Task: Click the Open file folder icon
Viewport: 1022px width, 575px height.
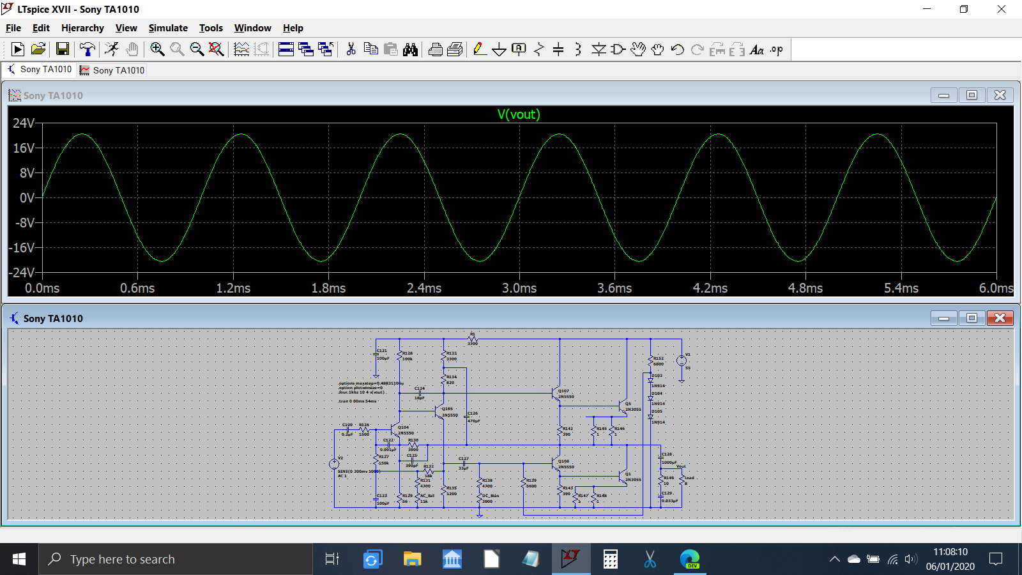Action: click(x=38, y=49)
